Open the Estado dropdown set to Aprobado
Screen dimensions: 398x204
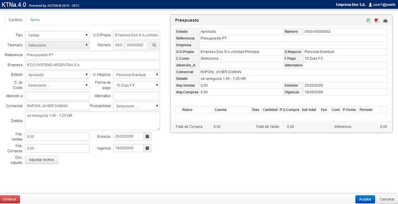click(57, 75)
